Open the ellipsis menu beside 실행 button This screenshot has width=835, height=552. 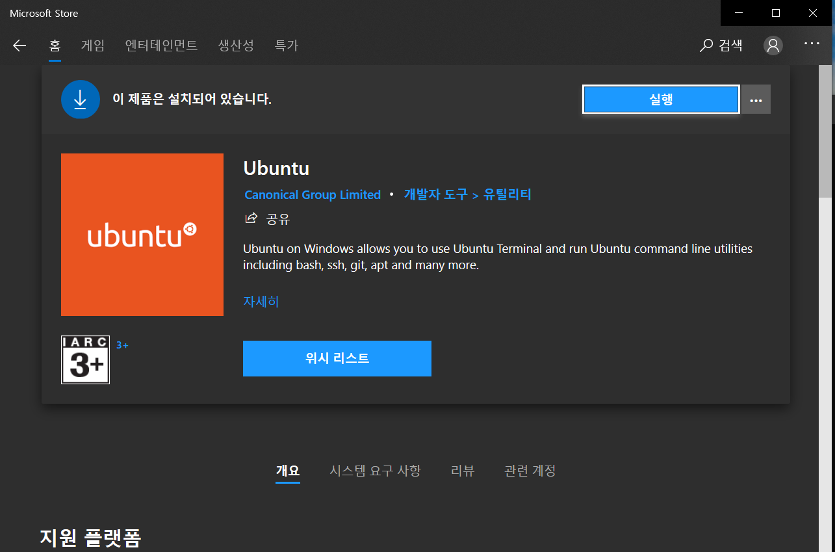(x=756, y=99)
